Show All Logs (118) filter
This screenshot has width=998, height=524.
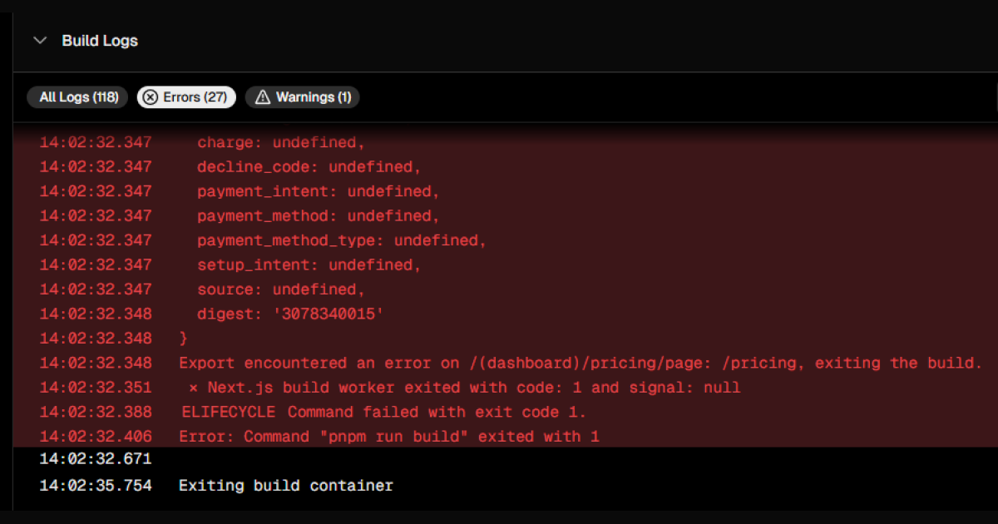[x=78, y=97]
